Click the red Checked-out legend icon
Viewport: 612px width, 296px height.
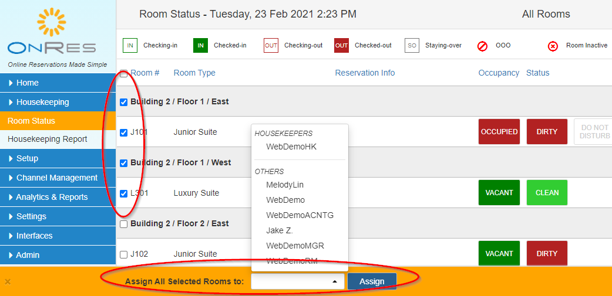(341, 46)
